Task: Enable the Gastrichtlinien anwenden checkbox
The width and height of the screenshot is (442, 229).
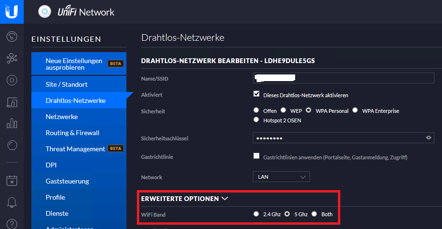Action: [x=257, y=156]
